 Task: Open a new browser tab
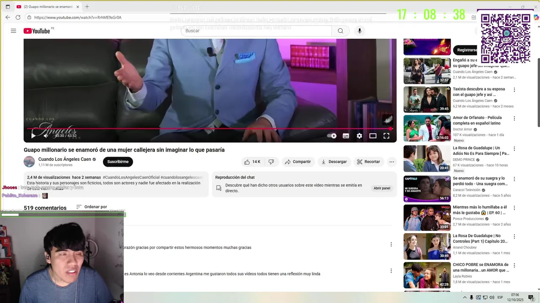point(87,7)
